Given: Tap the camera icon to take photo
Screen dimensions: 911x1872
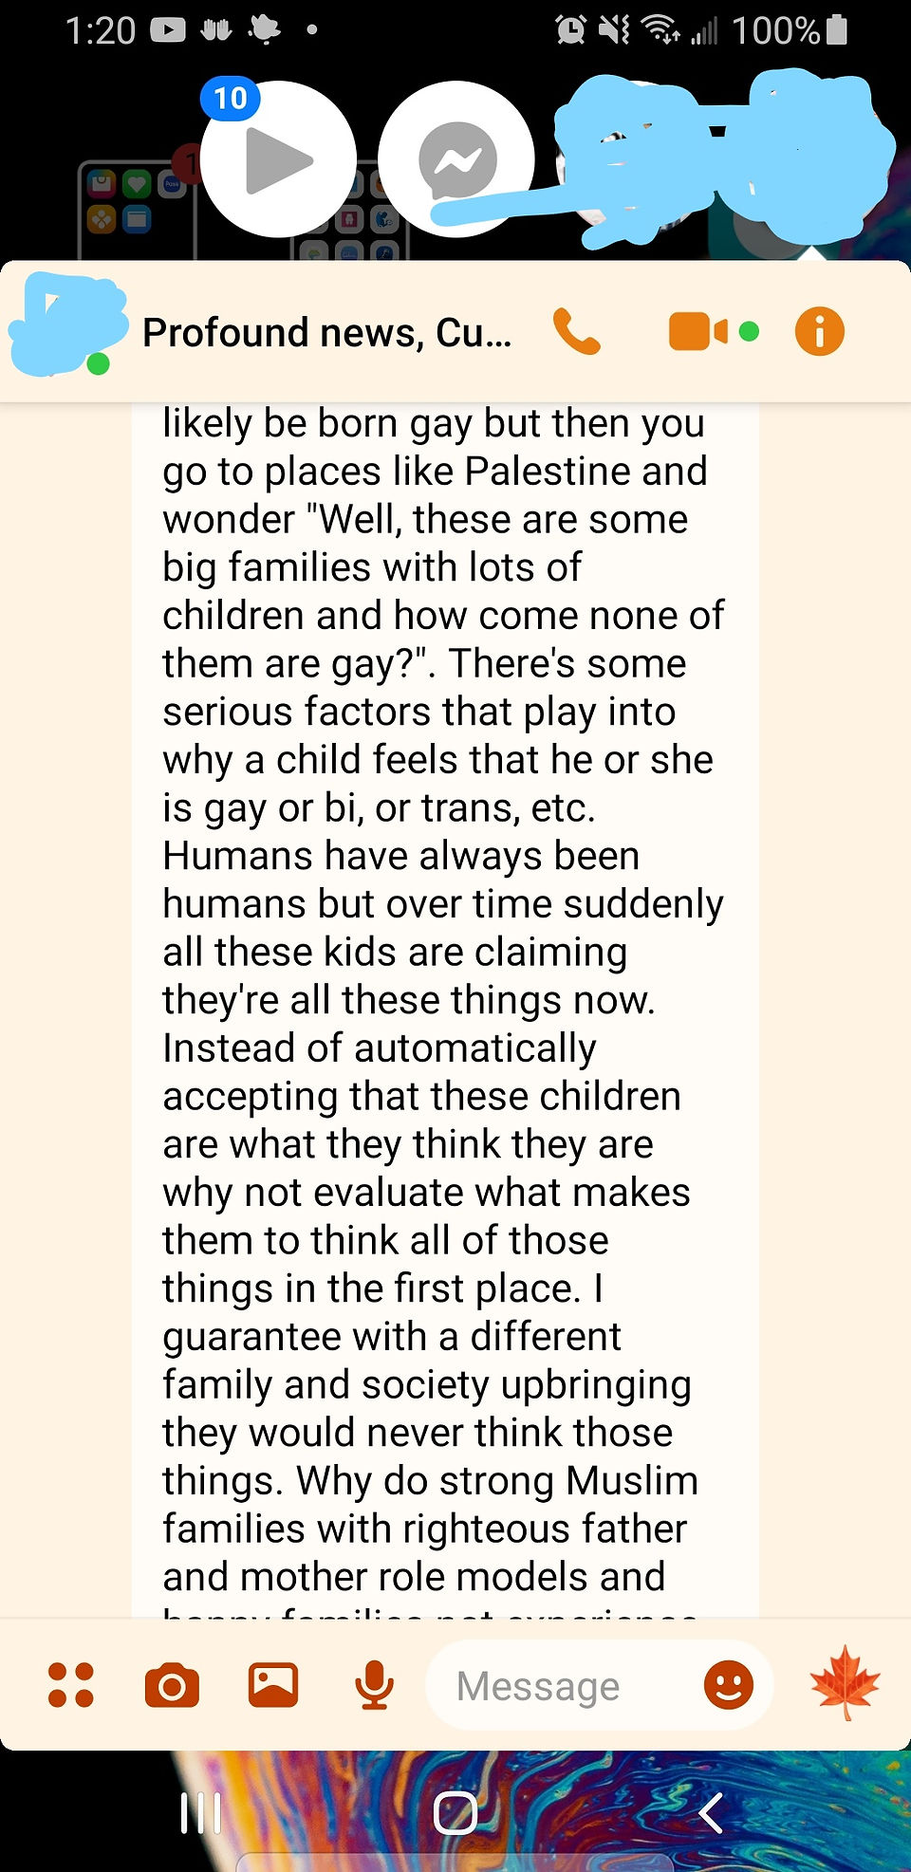Looking at the screenshot, I should (172, 1686).
